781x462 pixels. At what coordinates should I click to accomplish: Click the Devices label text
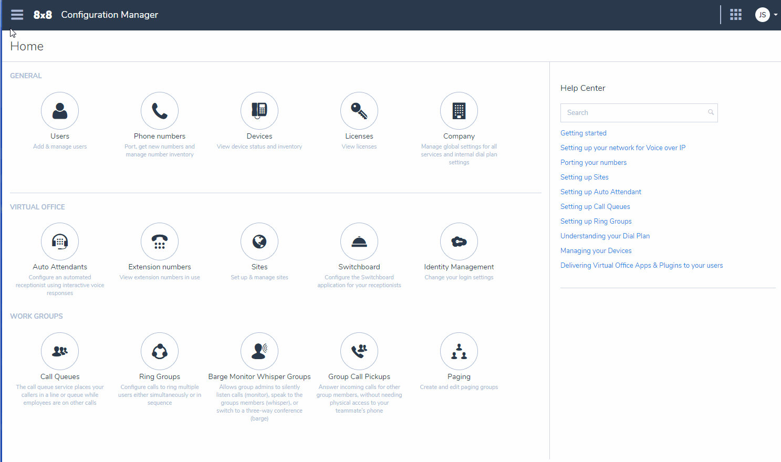pyautogui.click(x=259, y=136)
